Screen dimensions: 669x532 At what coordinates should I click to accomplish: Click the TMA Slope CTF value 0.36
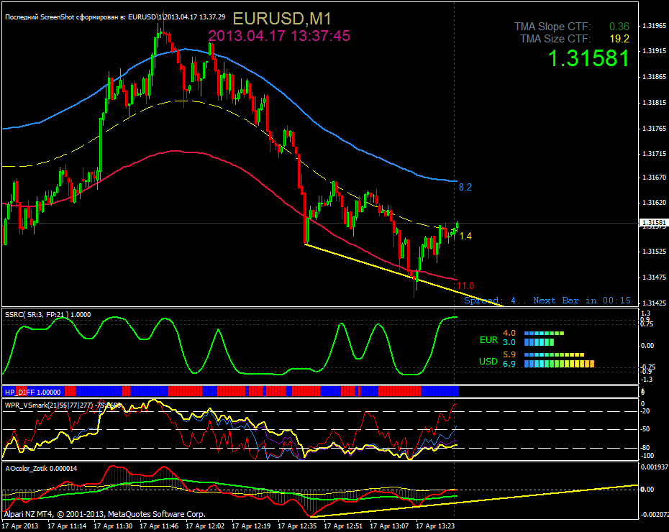619,27
